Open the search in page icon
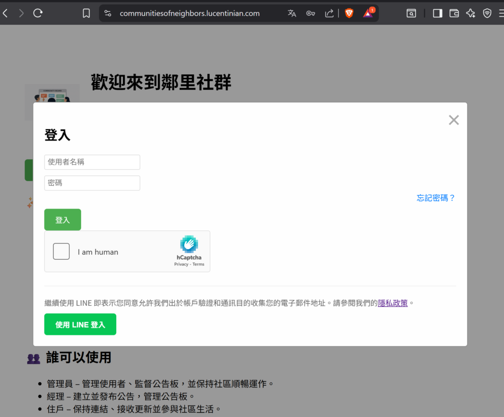504x417 pixels. click(x=411, y=13)
